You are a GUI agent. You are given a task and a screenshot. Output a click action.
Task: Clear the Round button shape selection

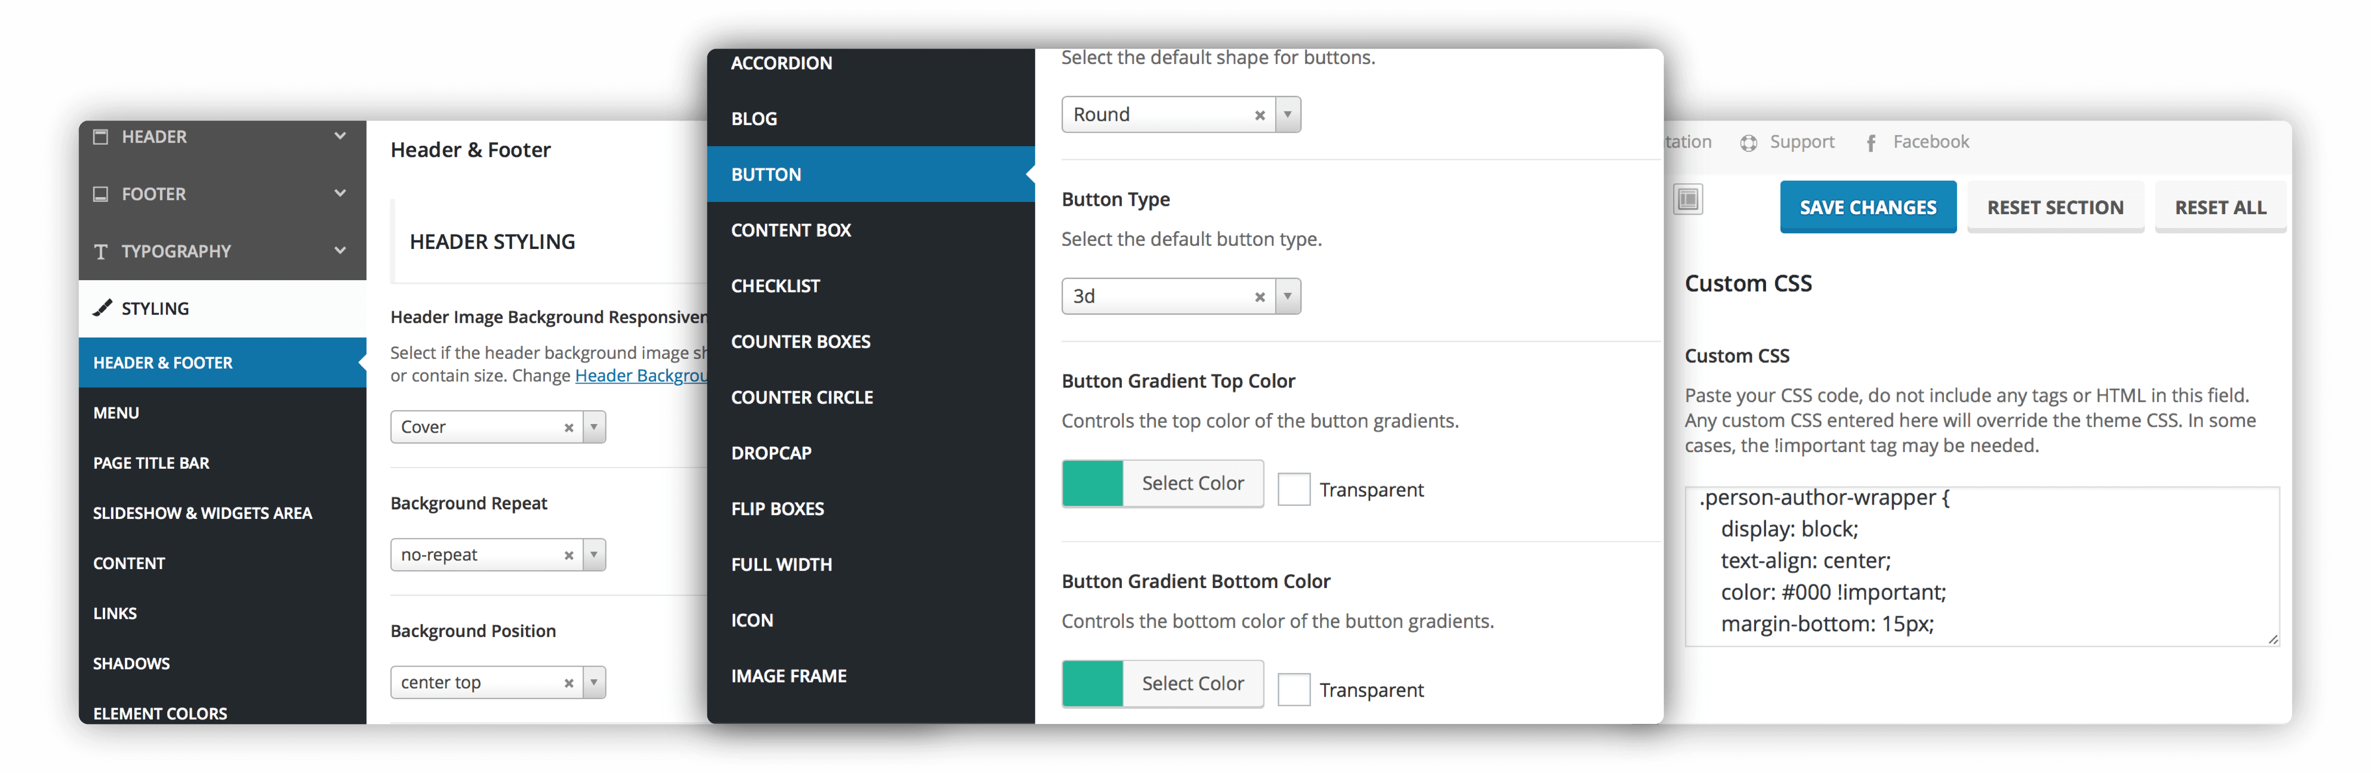click(1260, 115)
